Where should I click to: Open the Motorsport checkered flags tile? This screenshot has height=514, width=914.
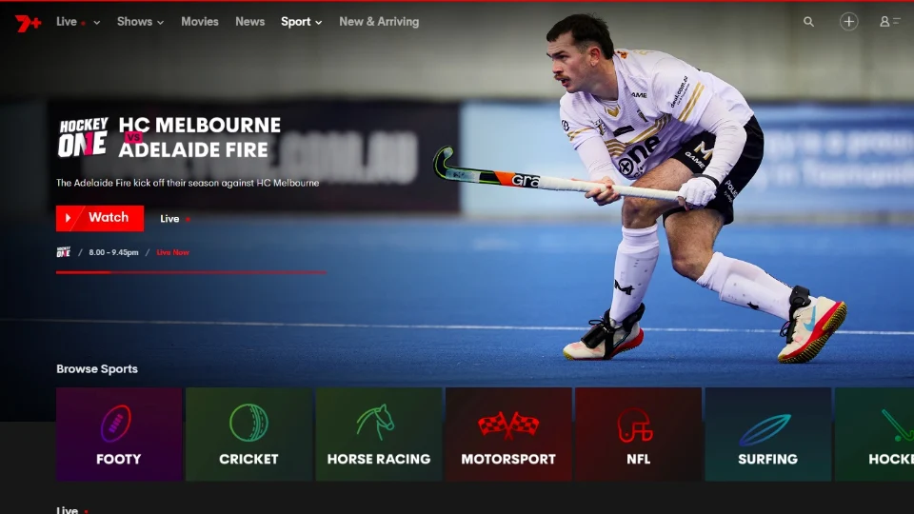tap(508, 434)
